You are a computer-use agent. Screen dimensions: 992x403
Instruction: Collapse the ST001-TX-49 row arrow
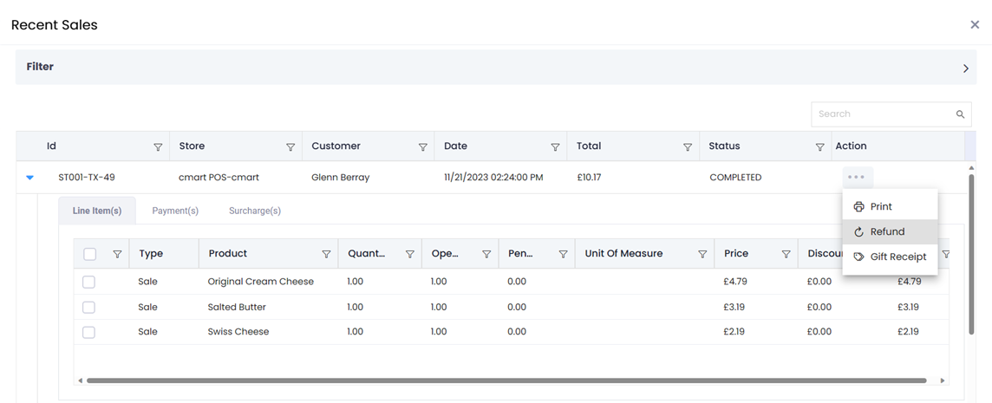(30, 178)
